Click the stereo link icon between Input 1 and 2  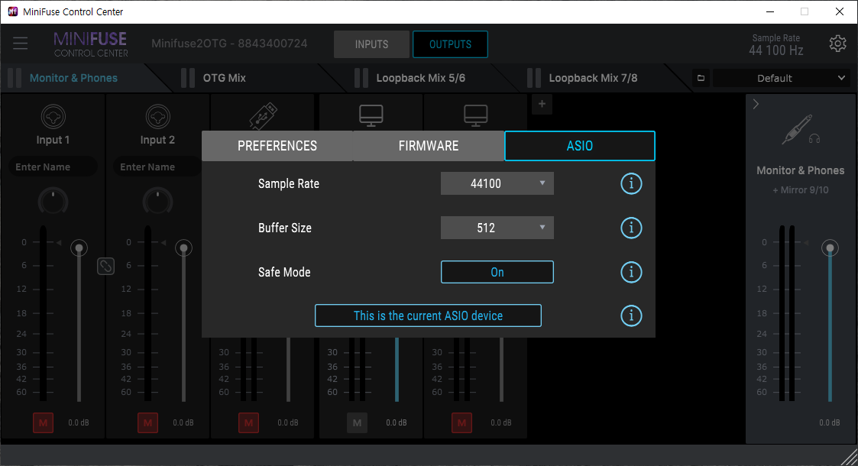pyautogui.click(x=105, y=266)
